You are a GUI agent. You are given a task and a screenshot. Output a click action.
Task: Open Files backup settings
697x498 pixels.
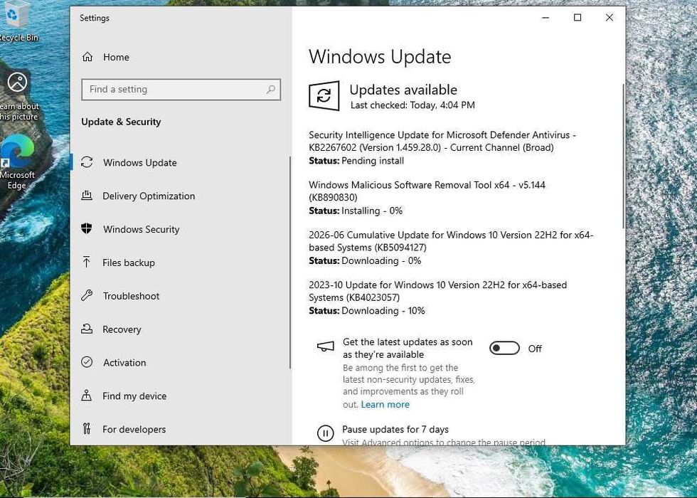129,263
